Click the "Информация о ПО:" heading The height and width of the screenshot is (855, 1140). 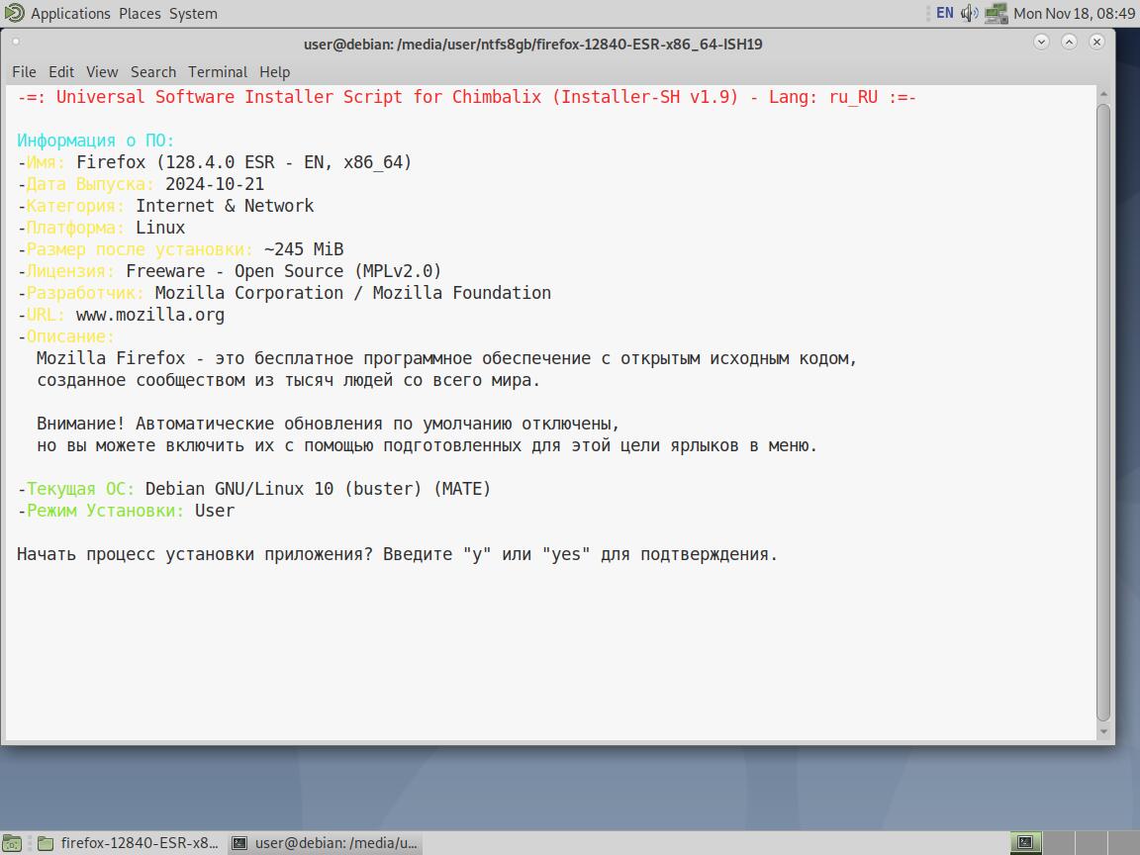coord(96,141)
